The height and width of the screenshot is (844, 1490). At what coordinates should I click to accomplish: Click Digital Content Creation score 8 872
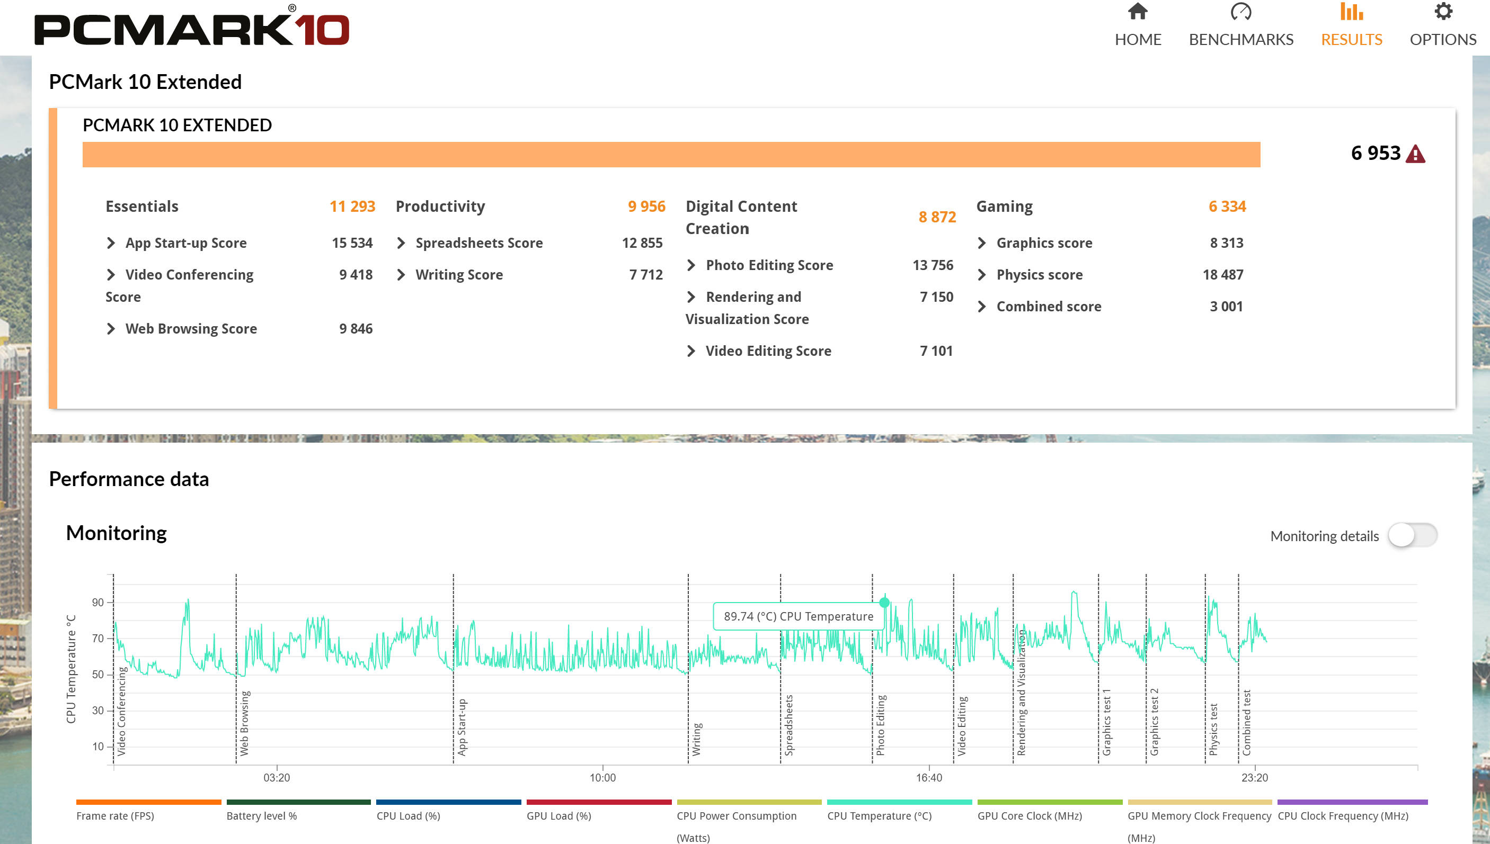[937, 217]
